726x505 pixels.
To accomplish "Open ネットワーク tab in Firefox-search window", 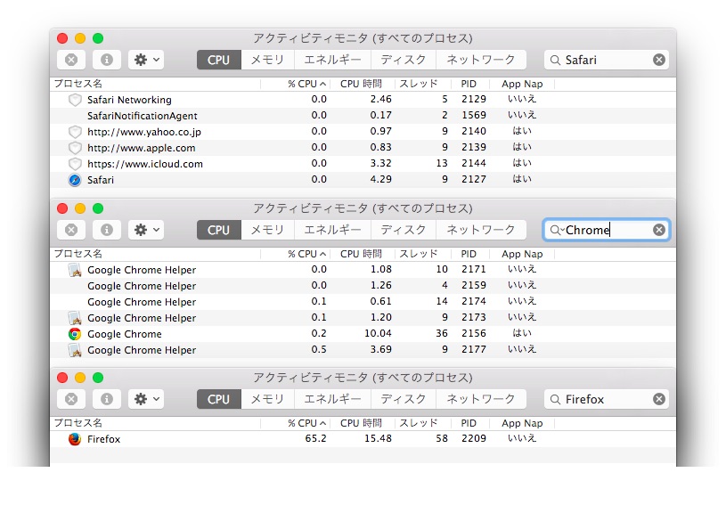I will (x=481, y=399).
